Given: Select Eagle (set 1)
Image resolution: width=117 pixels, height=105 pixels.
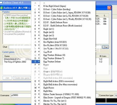Looking at the screenshot, I should pos(49,29).
